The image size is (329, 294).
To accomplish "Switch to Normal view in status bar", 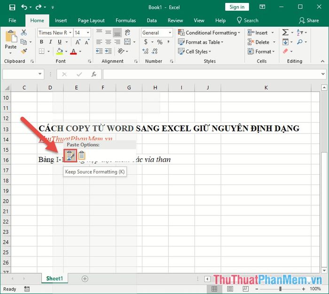I will 214,289.
